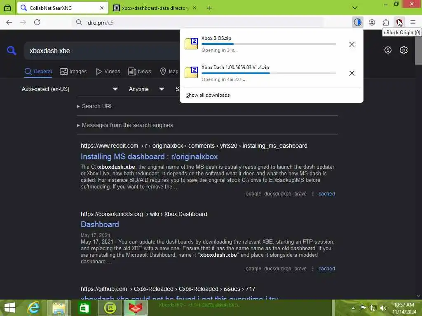
Task: Open a new tab with plus icon
Action: (x=209, y=8)
